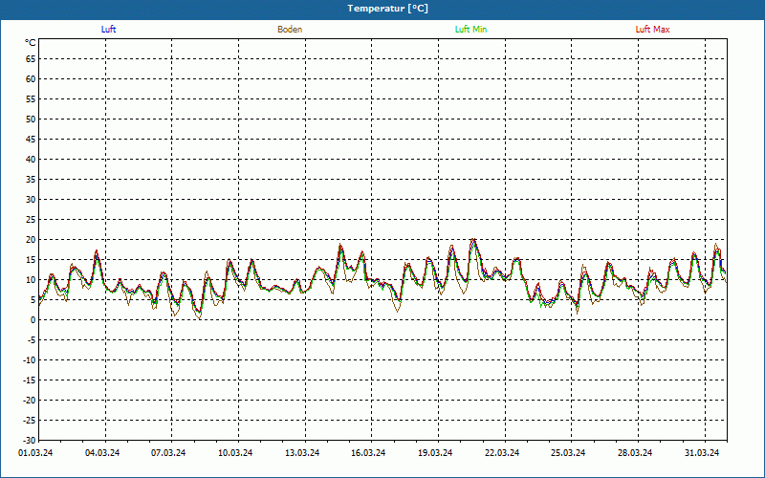Click the -30 value on the temperature axis
Viewport: 765px width, 478px height.
click(30, 440)
